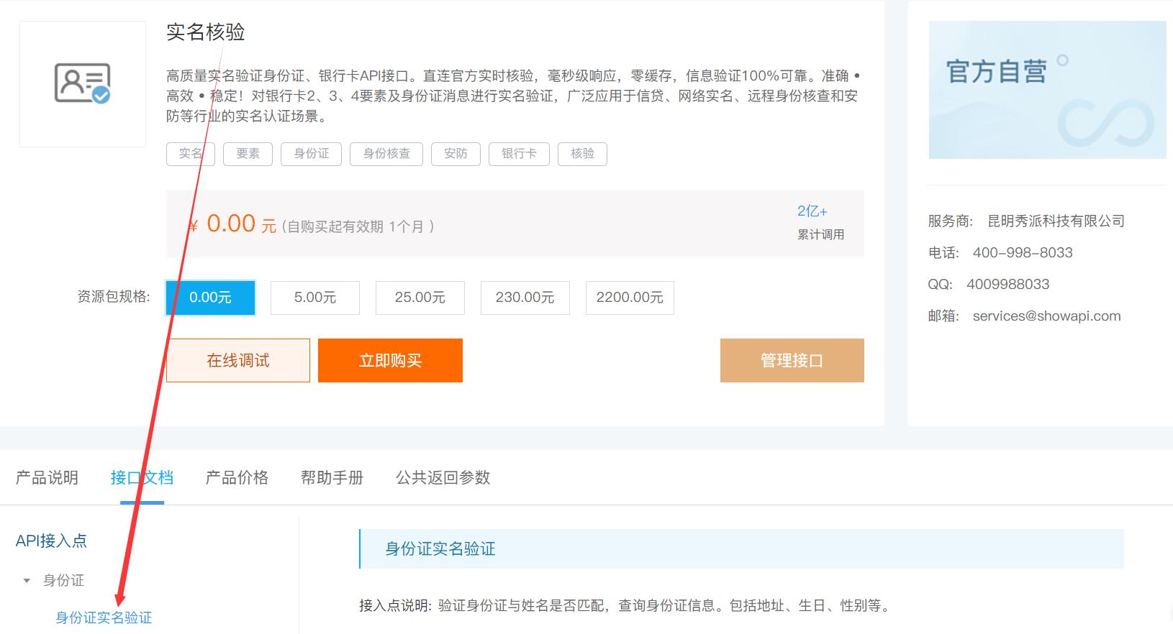
Task: Click the vendor name 昆明秀派科技有限公司
Action: point(1056,221)
